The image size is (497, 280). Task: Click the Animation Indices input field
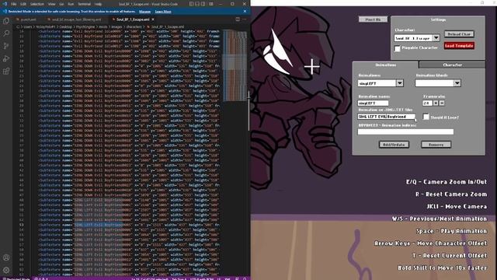tap(405, 131)
